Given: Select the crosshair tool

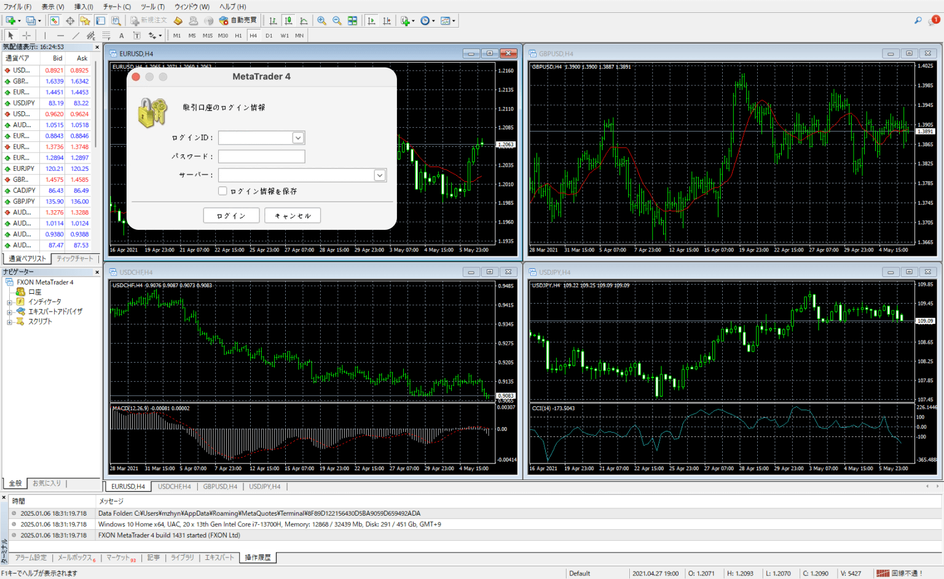Looking at the screenshot, I should [26, 36].
